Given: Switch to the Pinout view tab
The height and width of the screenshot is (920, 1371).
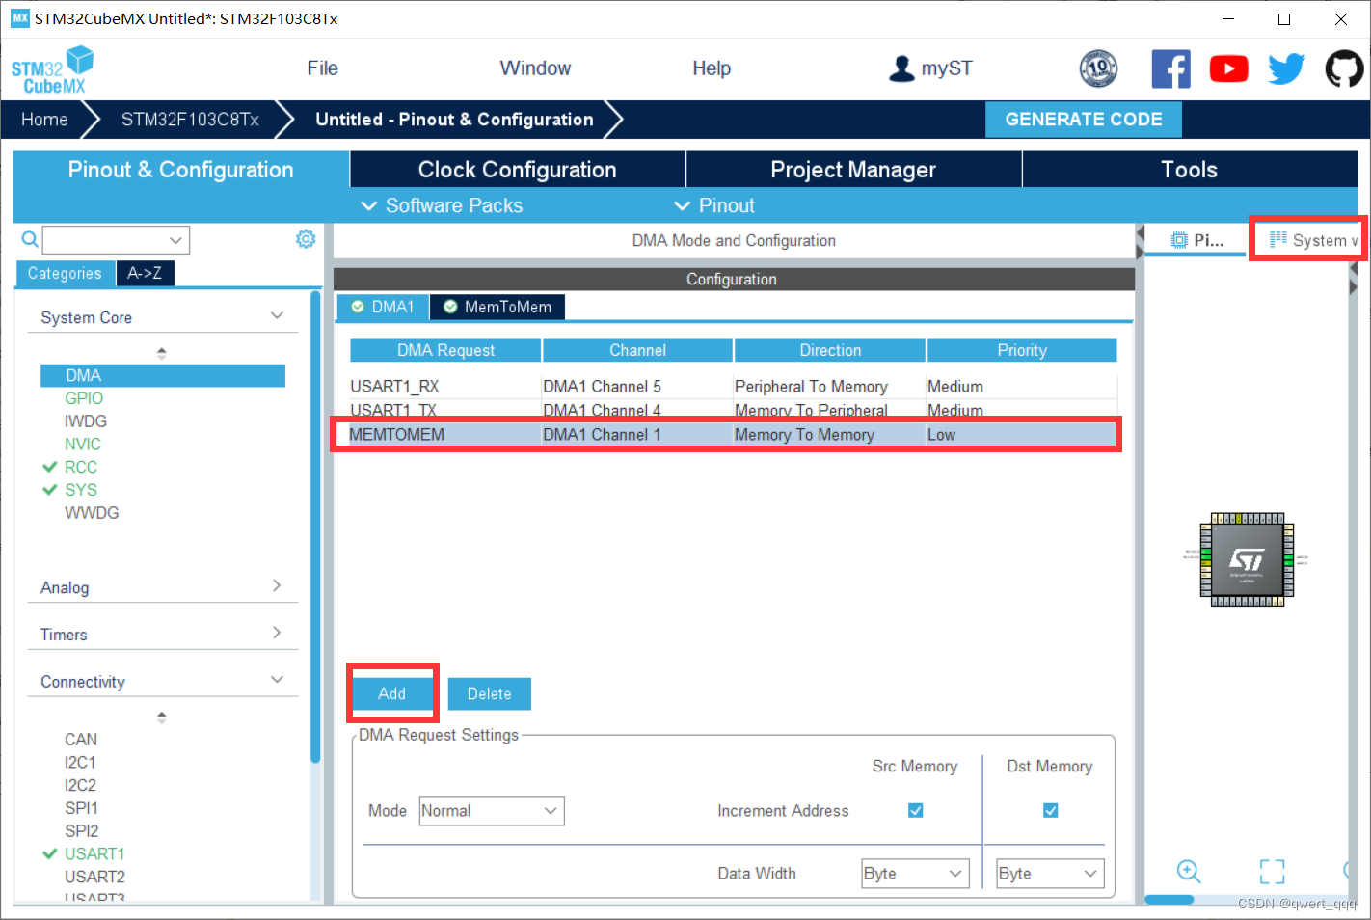Looking at the screenshot, I should [1196, 240].
